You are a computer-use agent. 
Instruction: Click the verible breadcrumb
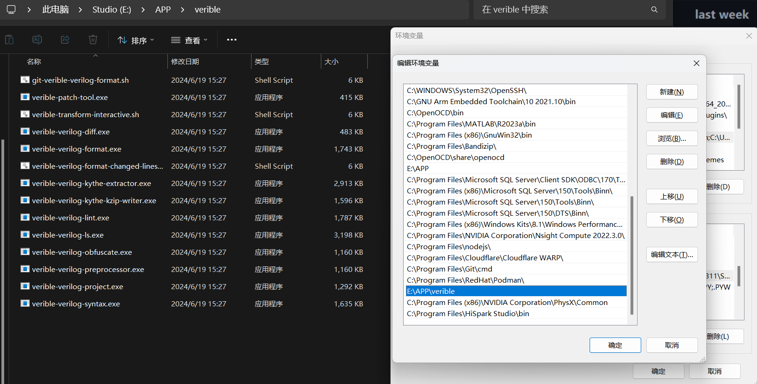207,10
